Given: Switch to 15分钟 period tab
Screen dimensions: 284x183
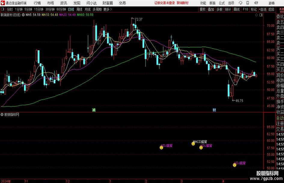Looking at the screenshot, I should pos(39,9).
